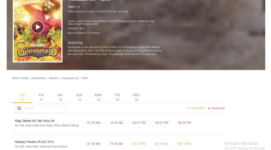Book Raja Talkies 07:05 AM show
The width and height of the screenshot is (271, 150).
tap(94, 123)
